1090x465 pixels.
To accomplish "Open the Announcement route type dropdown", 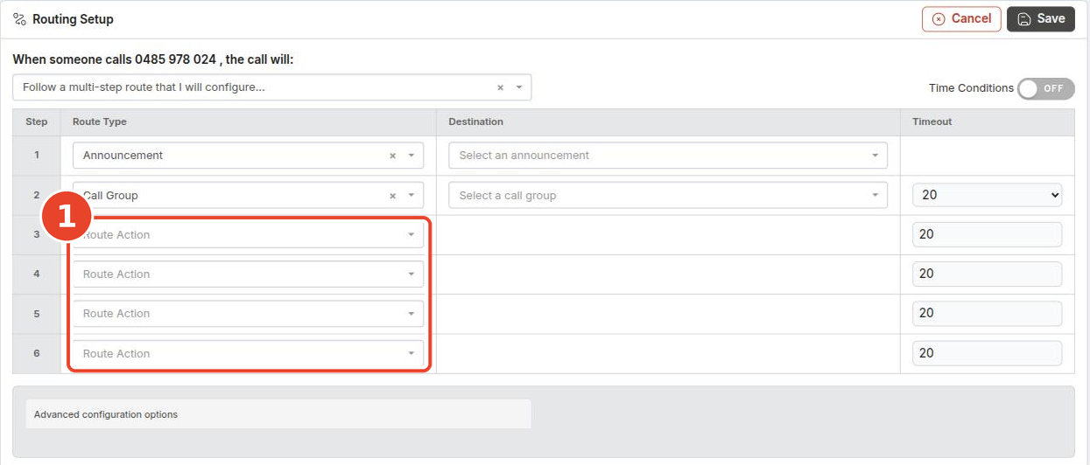I will 249,156.
